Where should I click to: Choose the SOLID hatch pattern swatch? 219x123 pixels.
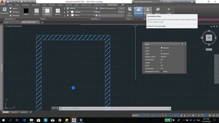26,12
